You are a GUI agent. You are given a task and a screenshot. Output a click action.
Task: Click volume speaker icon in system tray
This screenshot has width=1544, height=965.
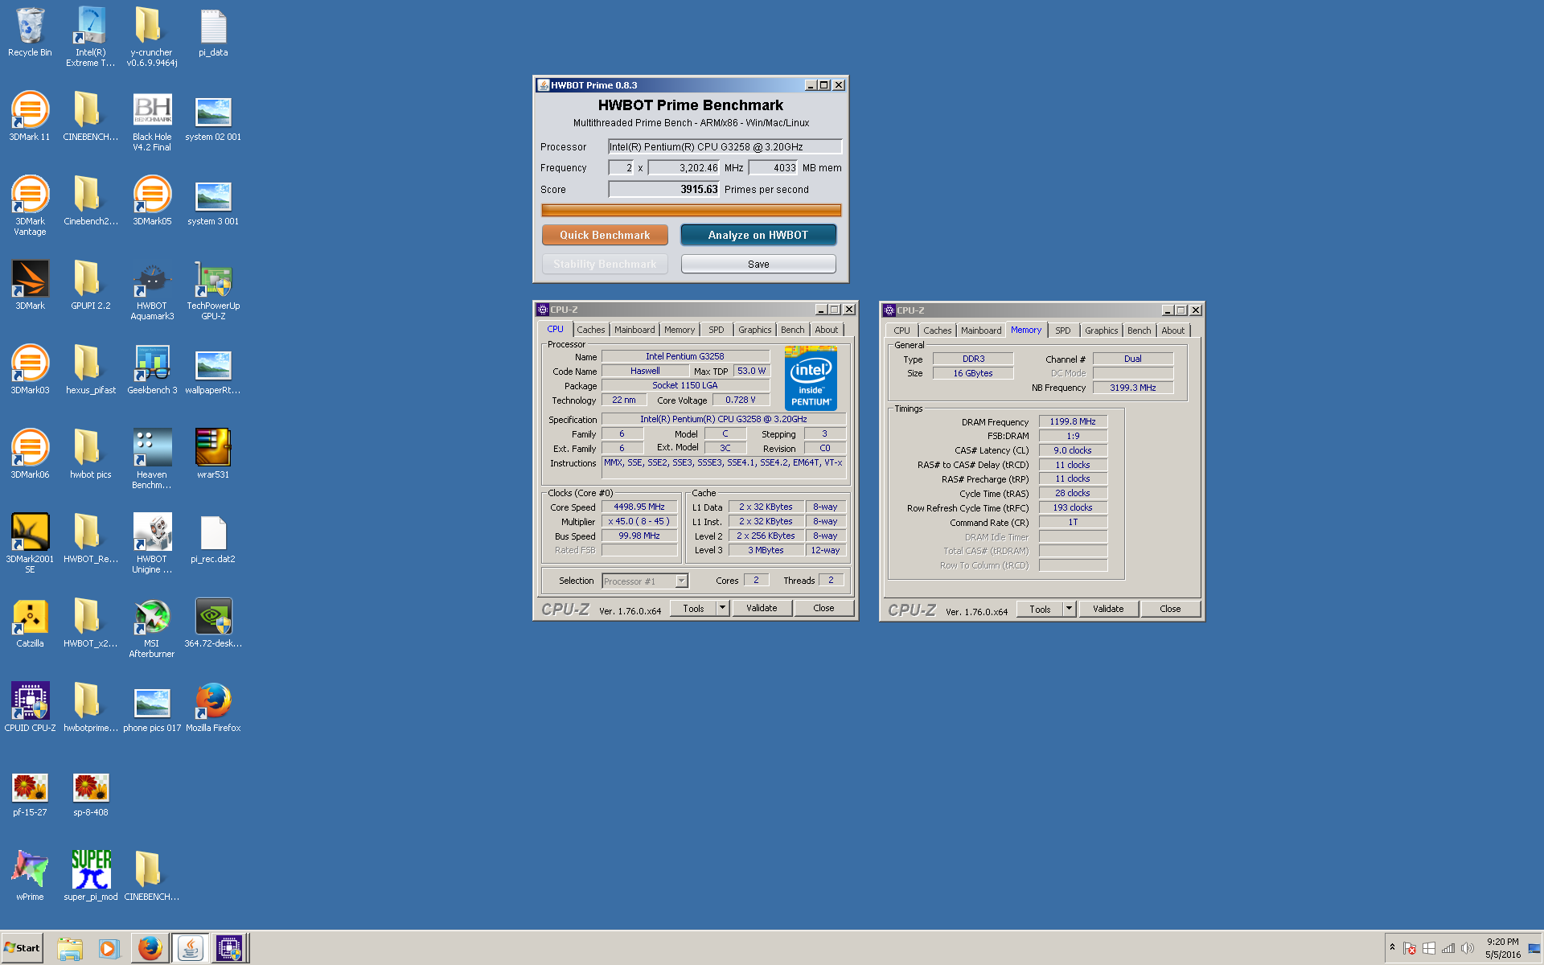point(1468,948)
